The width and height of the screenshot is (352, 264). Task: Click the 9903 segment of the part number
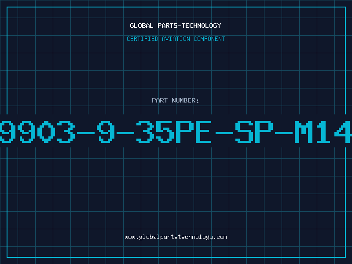(x=37, y=132)
